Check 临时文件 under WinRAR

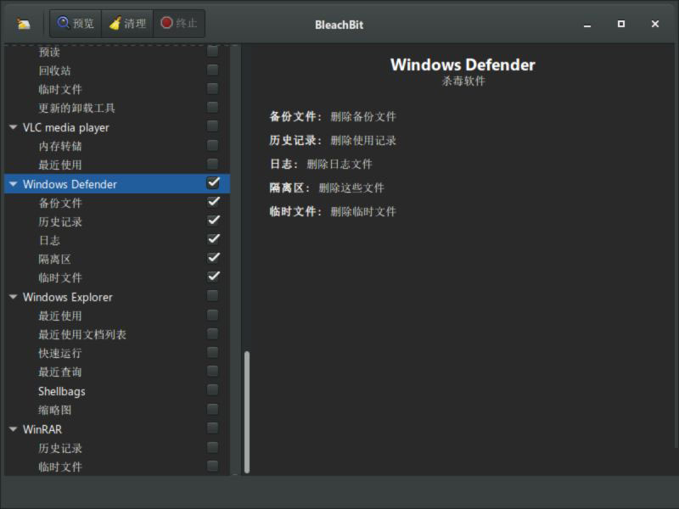(213, 466)
